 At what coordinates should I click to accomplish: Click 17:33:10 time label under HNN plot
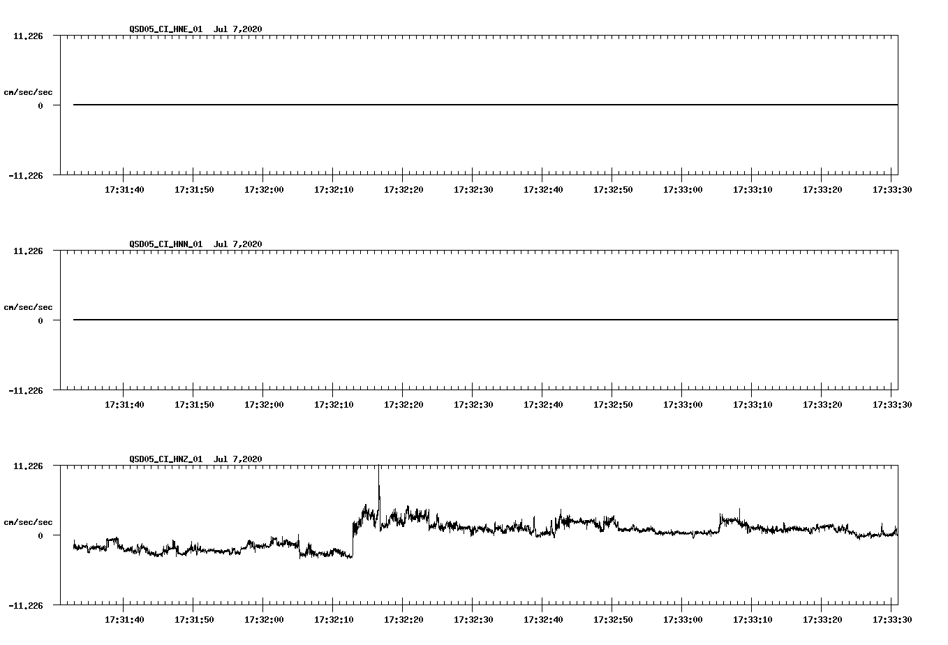tap(753, 404)
